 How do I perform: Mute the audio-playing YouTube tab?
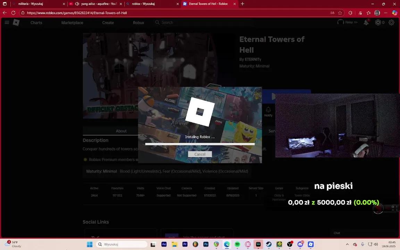coord(77,4)
